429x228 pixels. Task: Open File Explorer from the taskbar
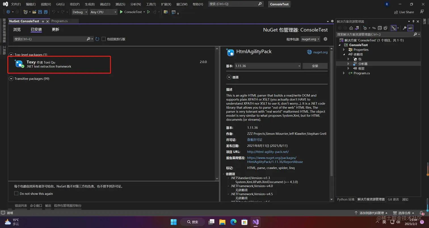pos(222,222)
